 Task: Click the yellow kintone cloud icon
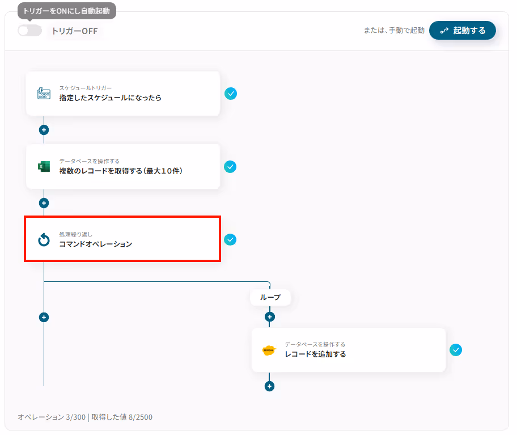click(x=269, y=350)
